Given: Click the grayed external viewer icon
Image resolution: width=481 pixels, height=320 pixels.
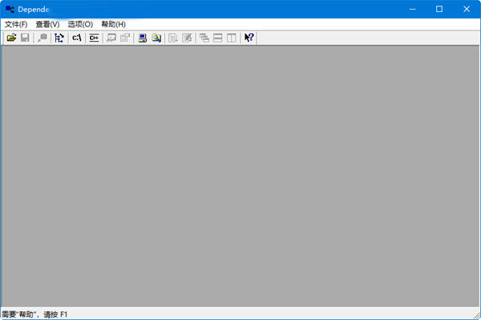Looking at the screenshot, I should (x=111, y=38).
